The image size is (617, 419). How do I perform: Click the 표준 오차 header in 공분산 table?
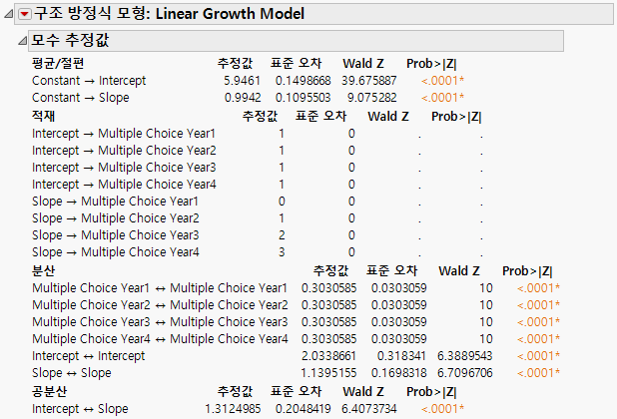point(296,392)
